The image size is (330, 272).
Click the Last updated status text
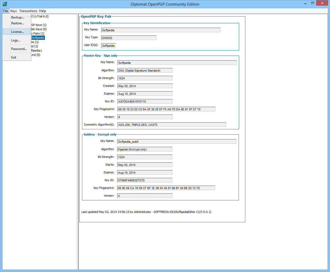(x=146, y=212)
